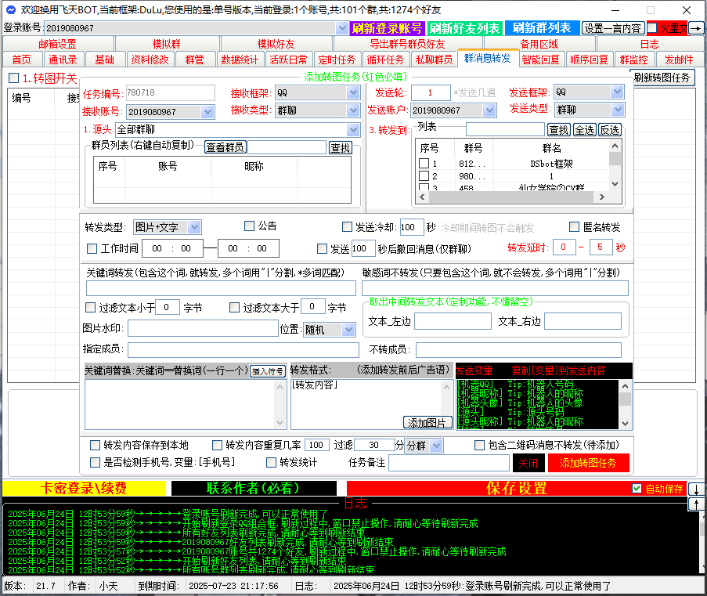Screen dimensions: 707x596
Task: Click the 关键词转发 input field
Action: pos(221,289)
